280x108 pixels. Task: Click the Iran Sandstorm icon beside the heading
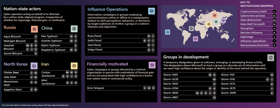tap(74, 66)
